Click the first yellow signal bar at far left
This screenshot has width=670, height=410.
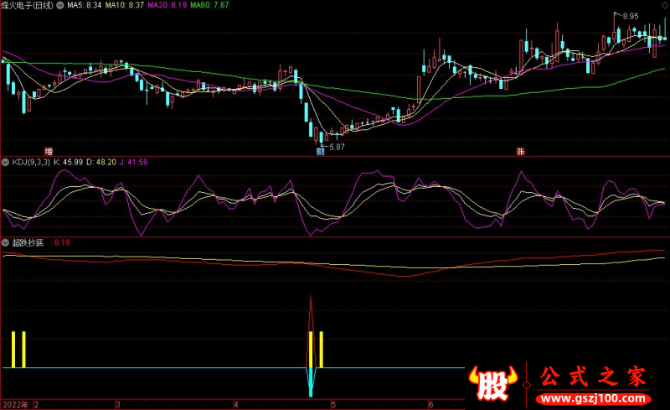click(14, 350)
